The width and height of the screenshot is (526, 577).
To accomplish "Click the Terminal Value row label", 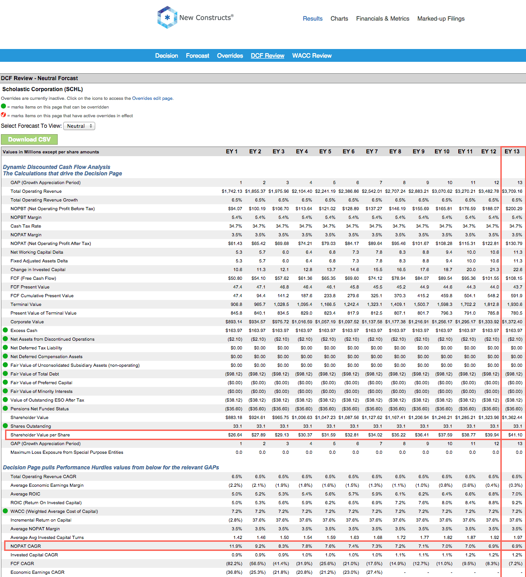I will (26, 304).
